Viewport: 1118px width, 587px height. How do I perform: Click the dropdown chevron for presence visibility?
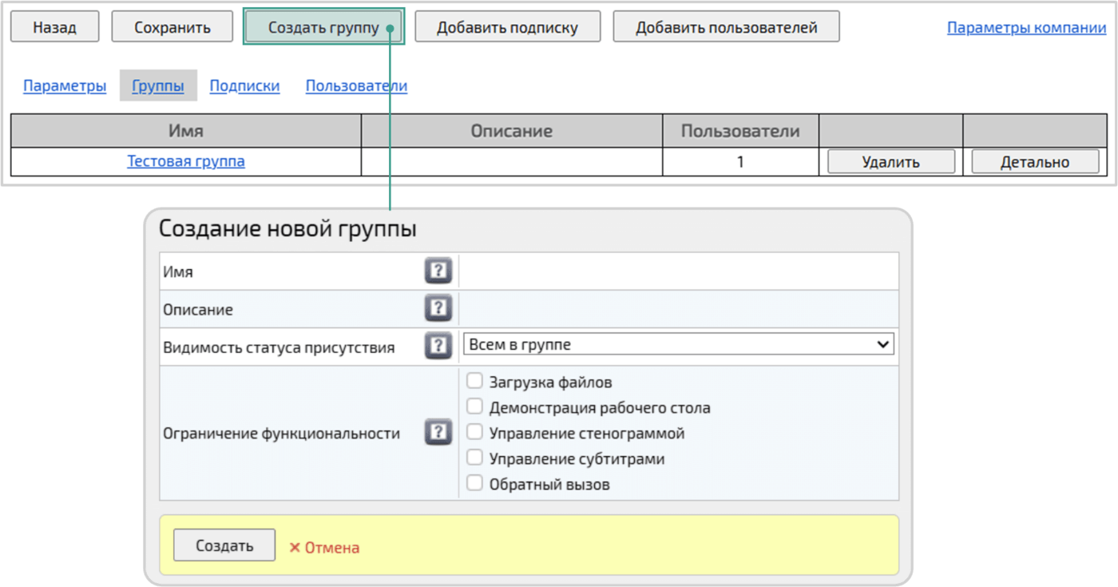(882, 343)
